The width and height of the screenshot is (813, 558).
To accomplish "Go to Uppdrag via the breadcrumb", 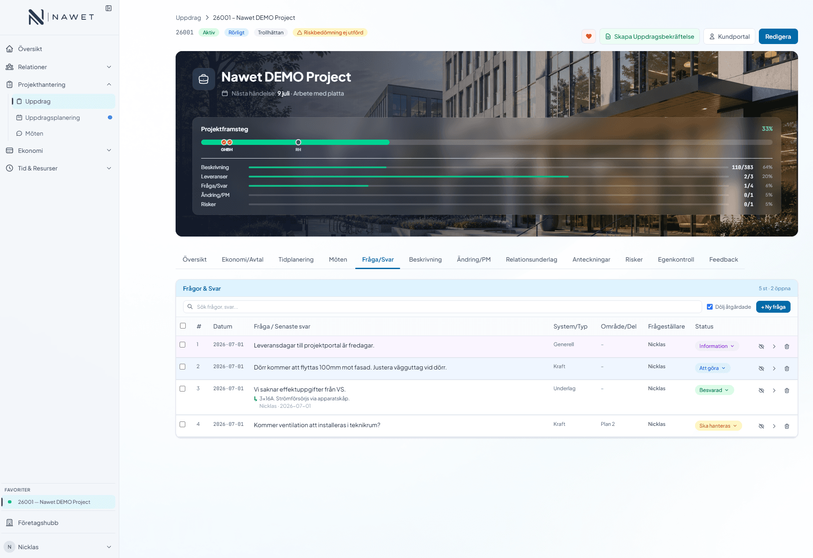I will point(188,18).
